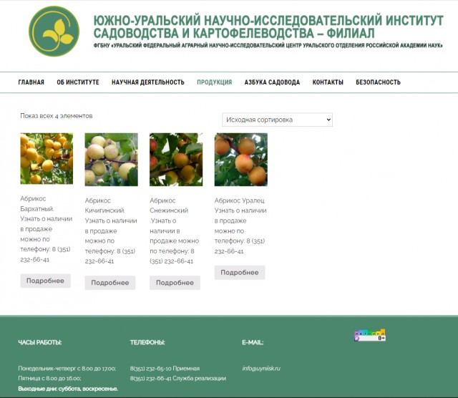Expand the Исходная сортировка sort dropdown
Screen dimensions: 458x398
coord(277,120)
